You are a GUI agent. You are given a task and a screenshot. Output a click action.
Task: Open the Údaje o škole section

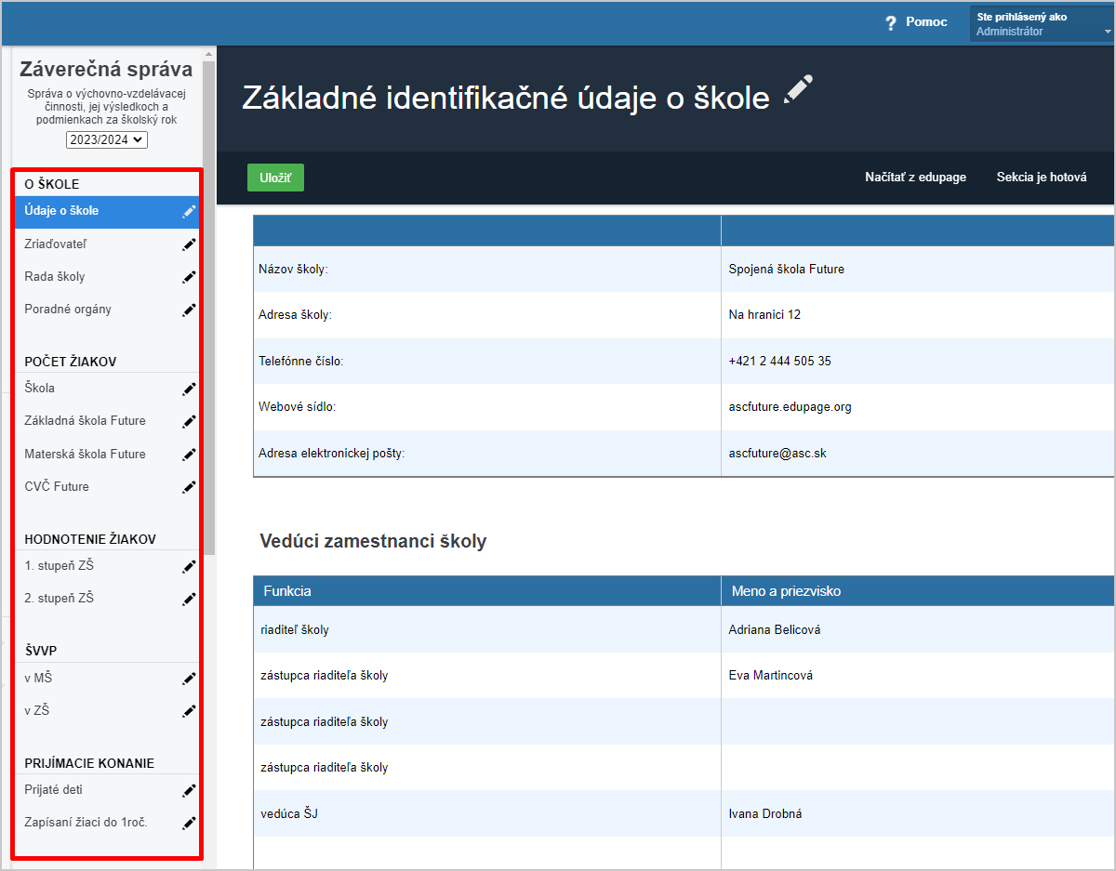pos(107,211)
